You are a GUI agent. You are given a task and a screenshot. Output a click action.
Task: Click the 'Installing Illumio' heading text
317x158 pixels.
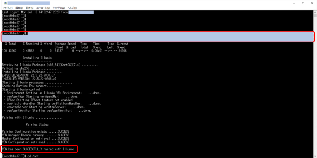tap(37, 58)
